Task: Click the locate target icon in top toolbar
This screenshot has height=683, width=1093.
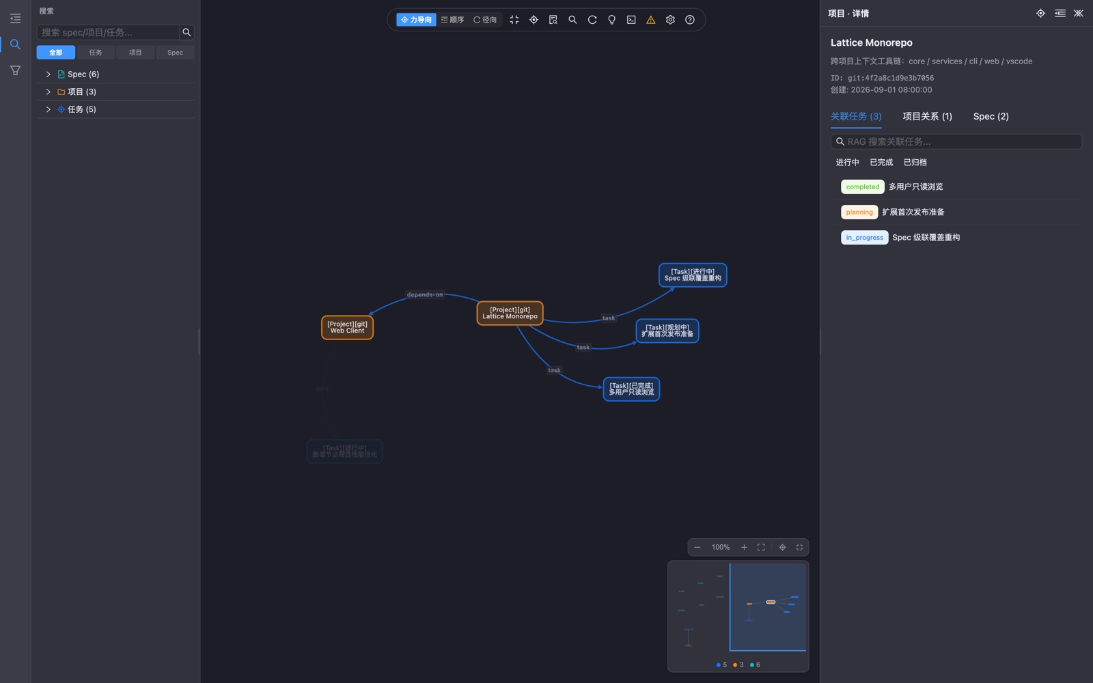Action: (x=534, y=20)
